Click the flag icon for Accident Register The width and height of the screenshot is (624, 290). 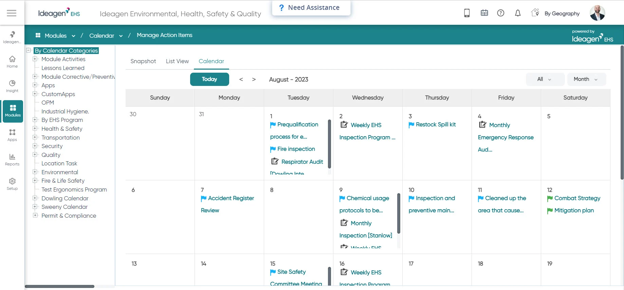point(204,199)
